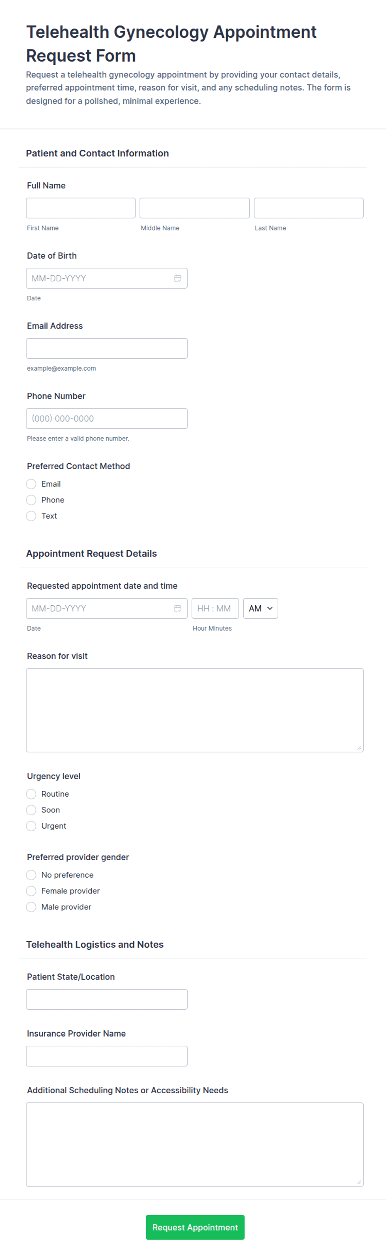The height and width of the screenshot is (1260, 386).
Task: Submit with the Request Appointment button
Action: 195,1227
